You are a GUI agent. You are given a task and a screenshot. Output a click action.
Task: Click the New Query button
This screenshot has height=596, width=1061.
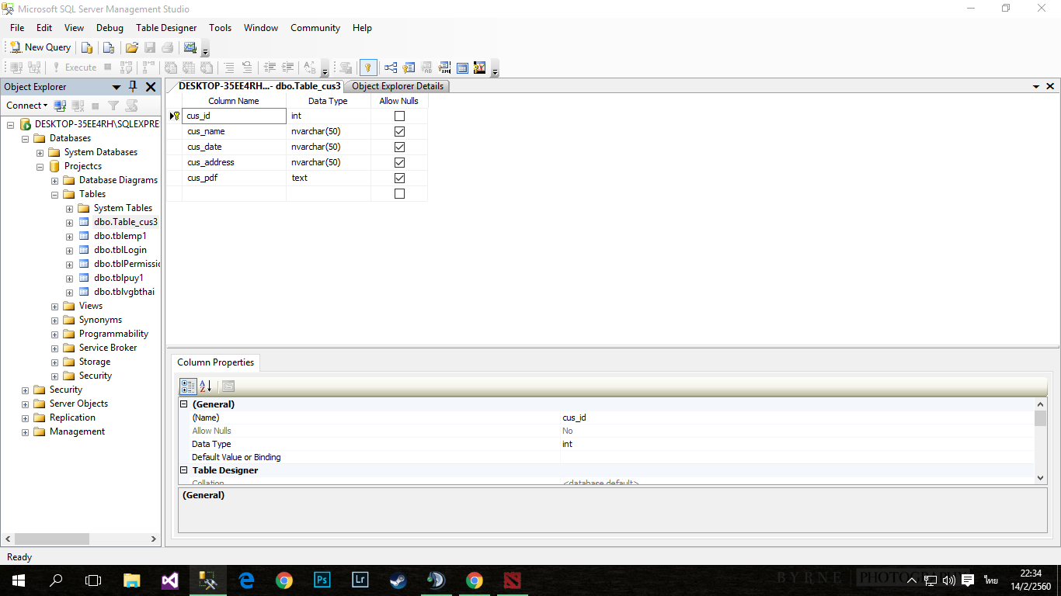[x=40, y=47]
